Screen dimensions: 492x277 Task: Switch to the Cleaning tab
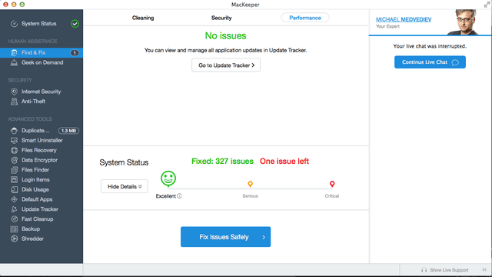click(x=143, y=18)
